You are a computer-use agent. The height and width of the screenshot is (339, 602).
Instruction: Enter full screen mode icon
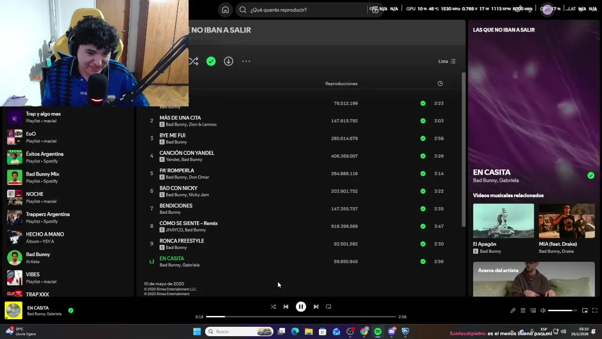594,310
